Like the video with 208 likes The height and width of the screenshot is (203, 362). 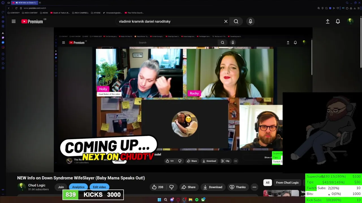pos(158,187)
